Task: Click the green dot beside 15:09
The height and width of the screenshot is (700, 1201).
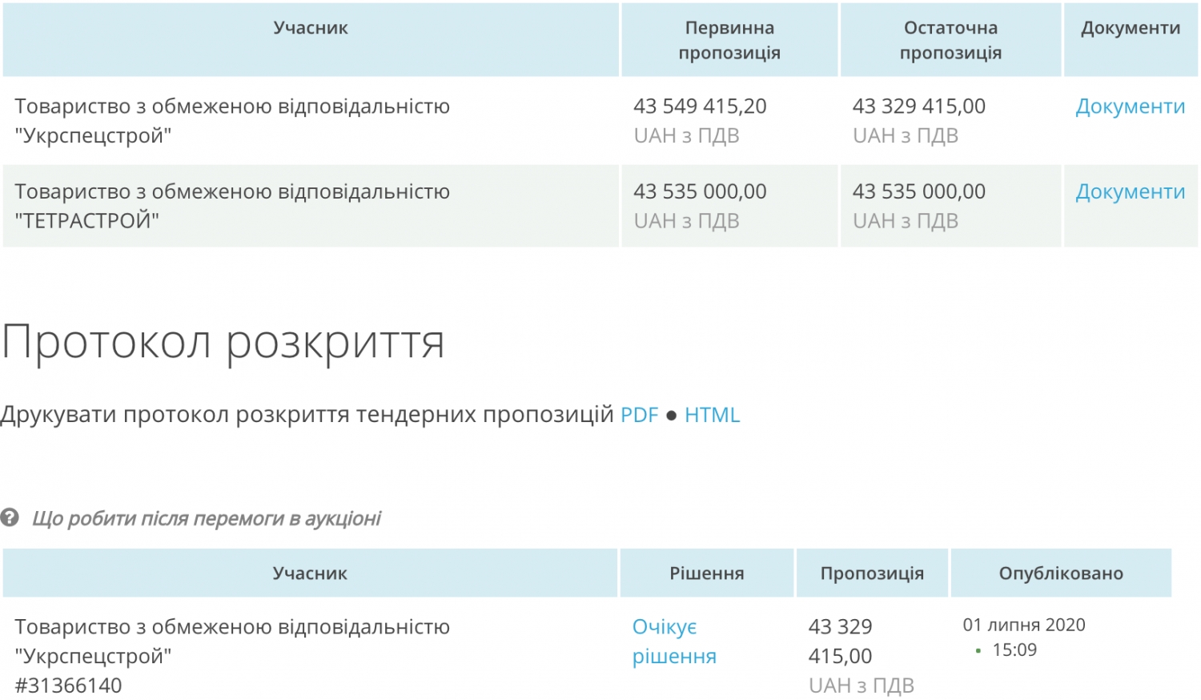Action: [x=978, y=650]
